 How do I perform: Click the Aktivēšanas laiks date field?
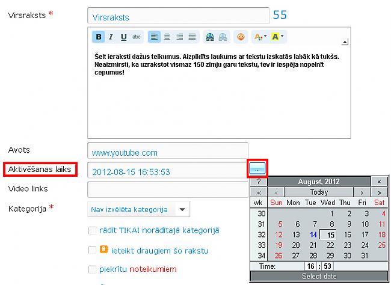pos(167,170)
